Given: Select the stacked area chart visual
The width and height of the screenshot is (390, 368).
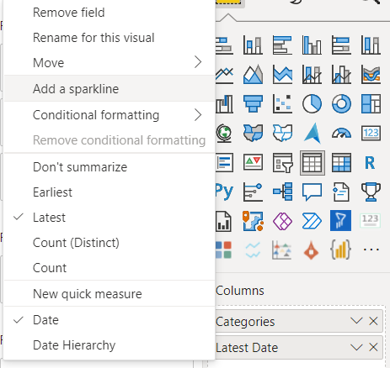Looking at the screenshot, I should coord(282,75).
